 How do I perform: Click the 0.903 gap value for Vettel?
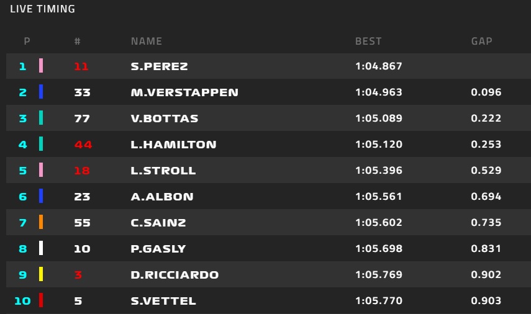(486, 300)
